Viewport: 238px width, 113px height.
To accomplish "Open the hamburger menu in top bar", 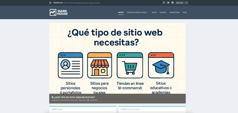I will click(x=50, y=3).
